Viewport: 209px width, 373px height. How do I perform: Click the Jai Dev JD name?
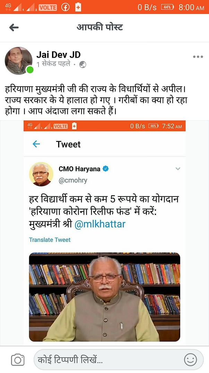(x=59, y=55)
